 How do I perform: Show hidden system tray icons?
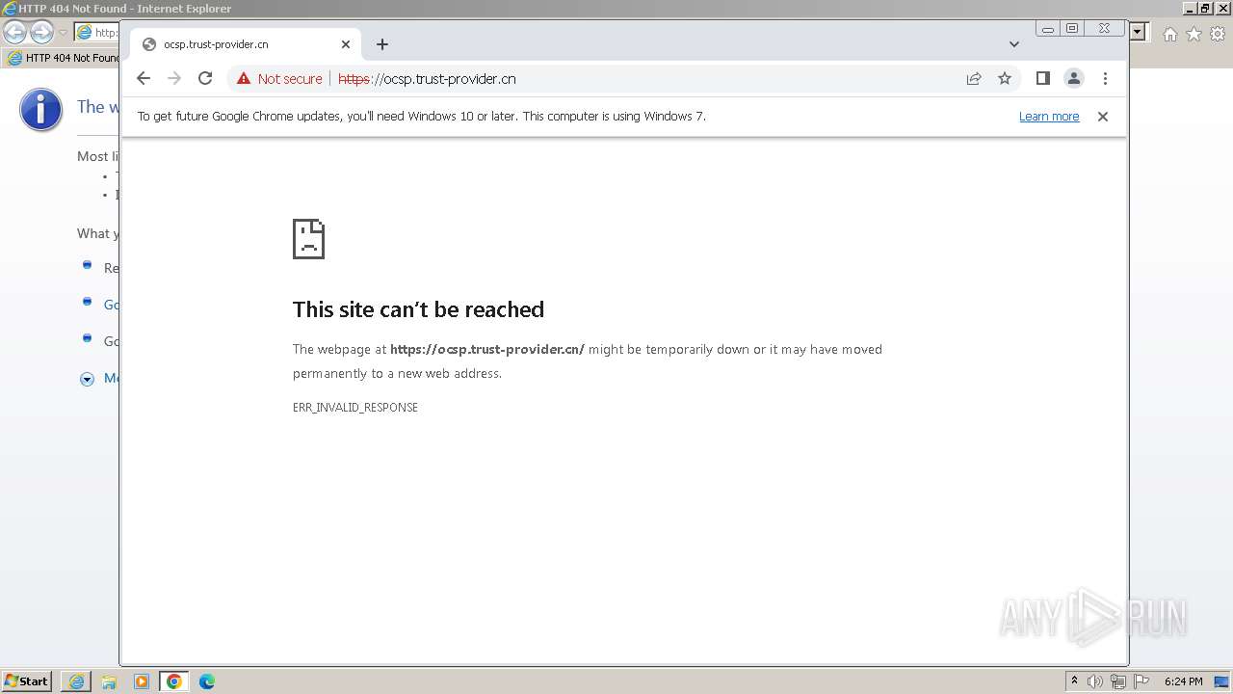[x=1074, y=681]
